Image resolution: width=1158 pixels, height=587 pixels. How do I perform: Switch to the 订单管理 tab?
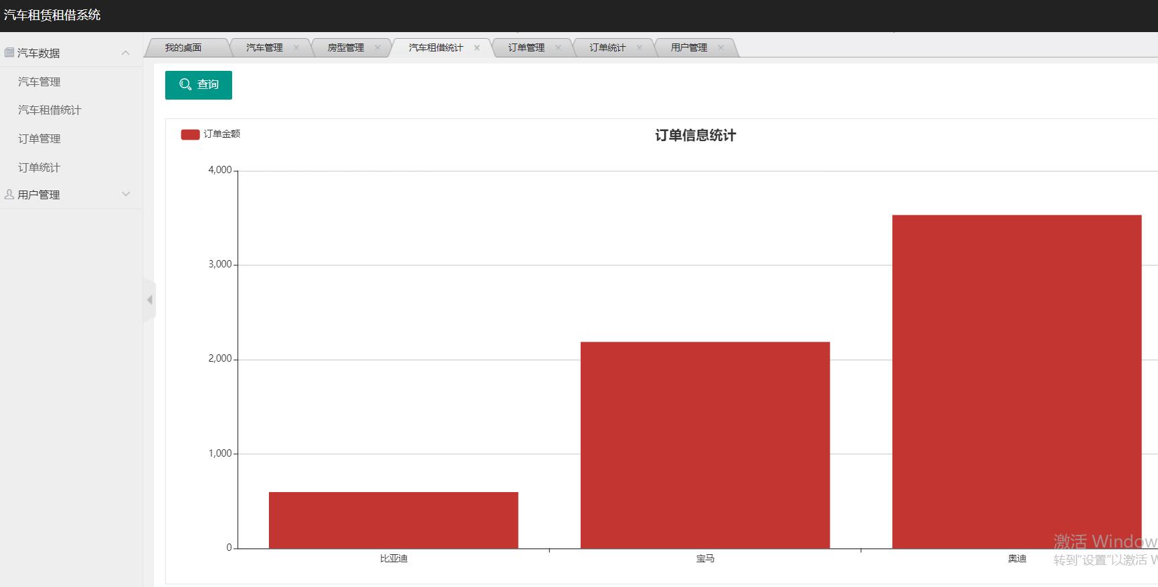526,47
